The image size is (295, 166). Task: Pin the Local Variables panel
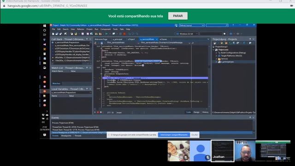87,89
